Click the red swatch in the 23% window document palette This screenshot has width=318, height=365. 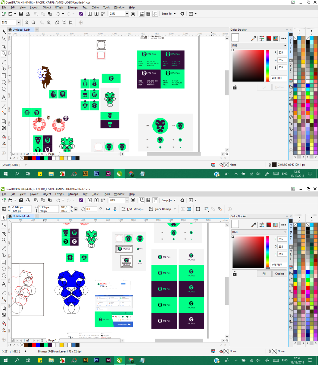point(34,158)
